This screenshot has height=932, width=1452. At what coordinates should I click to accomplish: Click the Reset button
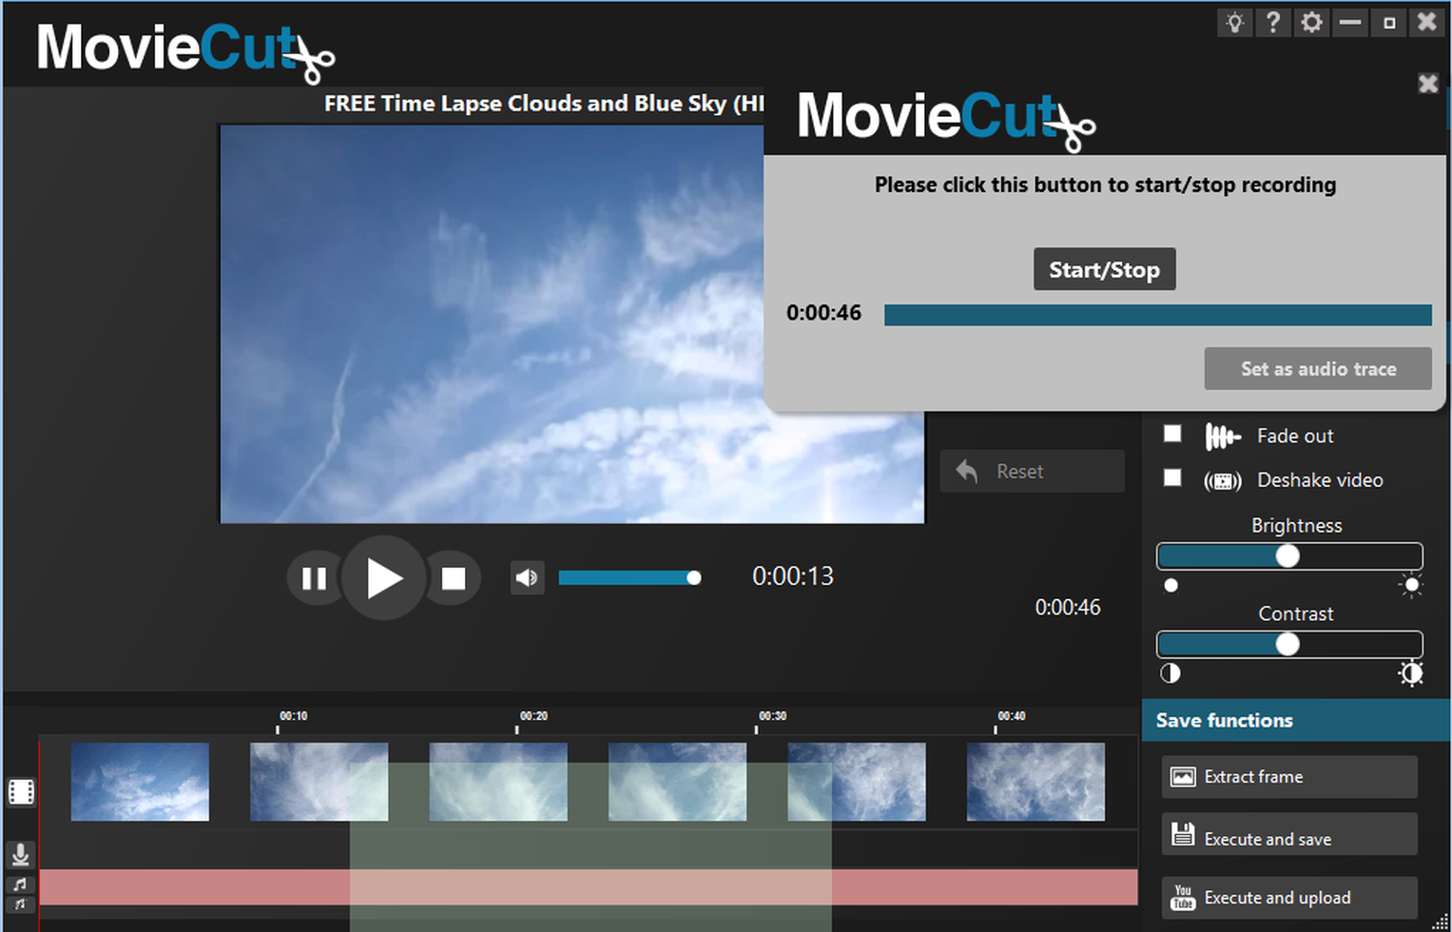click(1033, 471)
